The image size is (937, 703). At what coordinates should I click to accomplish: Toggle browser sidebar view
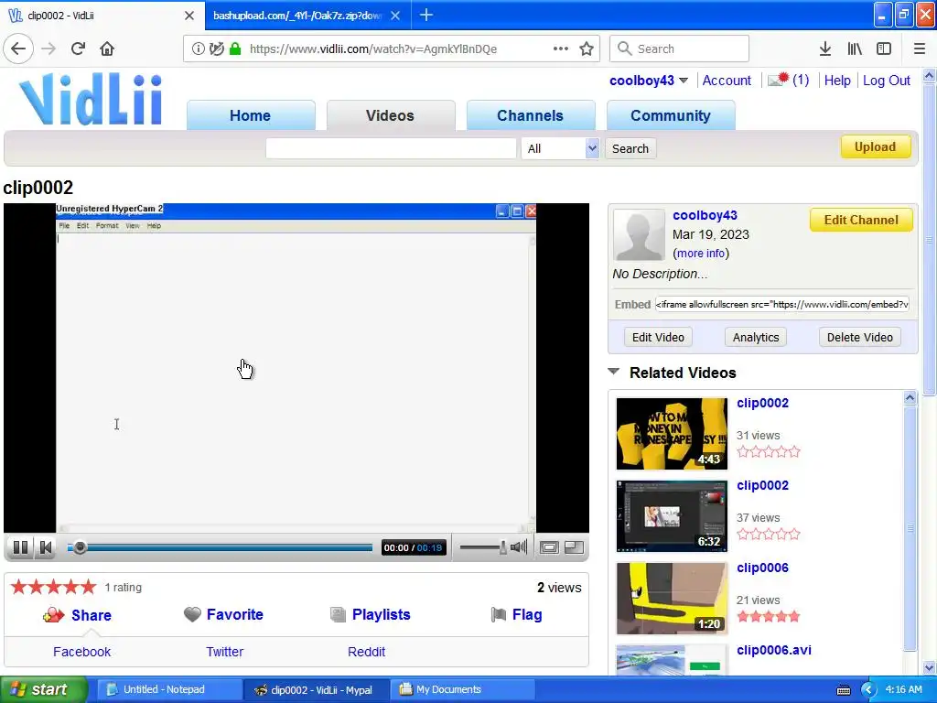coord(884,49)
